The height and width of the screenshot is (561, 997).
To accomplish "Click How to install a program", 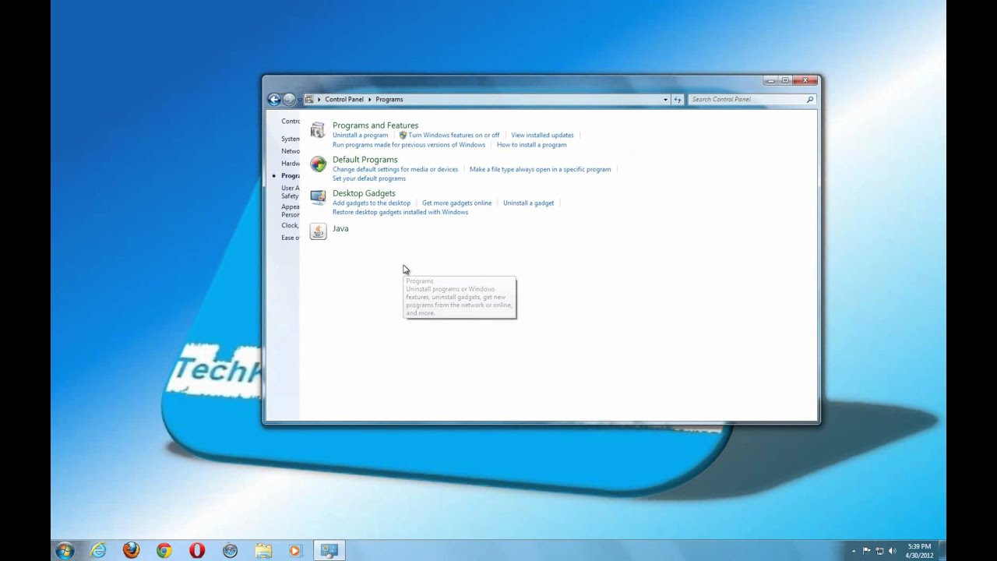I will (x=532, y=144).
